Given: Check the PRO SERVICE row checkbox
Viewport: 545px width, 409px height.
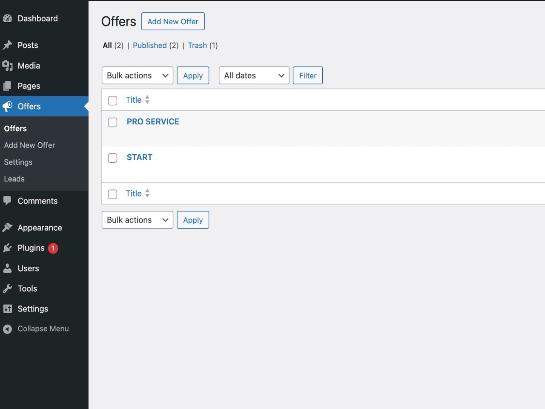Looking at the screenshot, I should pyautogui.click(x=112, y=122).
